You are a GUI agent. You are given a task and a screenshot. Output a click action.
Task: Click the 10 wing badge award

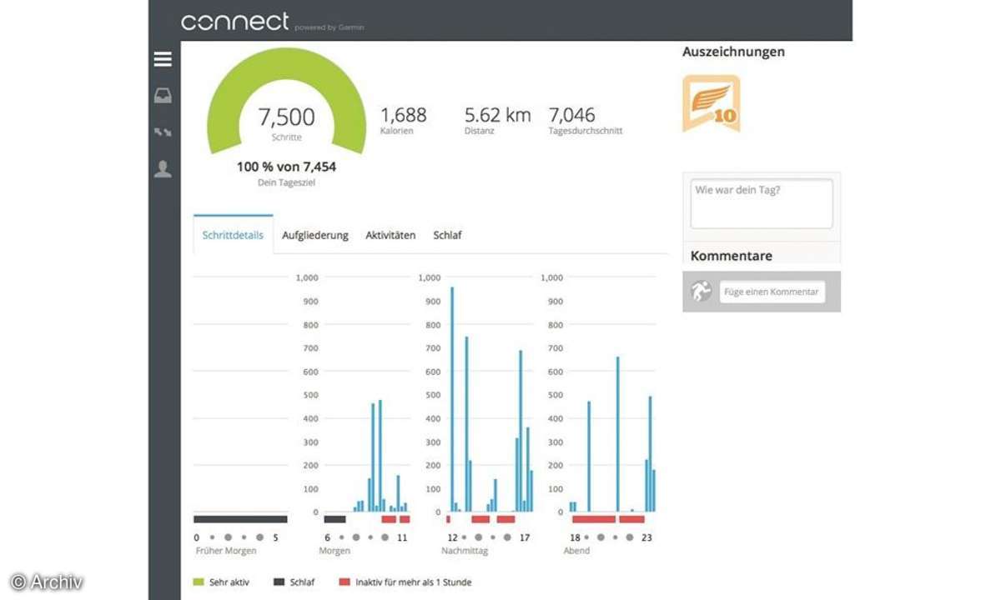coord(712,103)
